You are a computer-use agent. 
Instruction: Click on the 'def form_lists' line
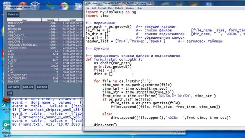pos(114,59)
